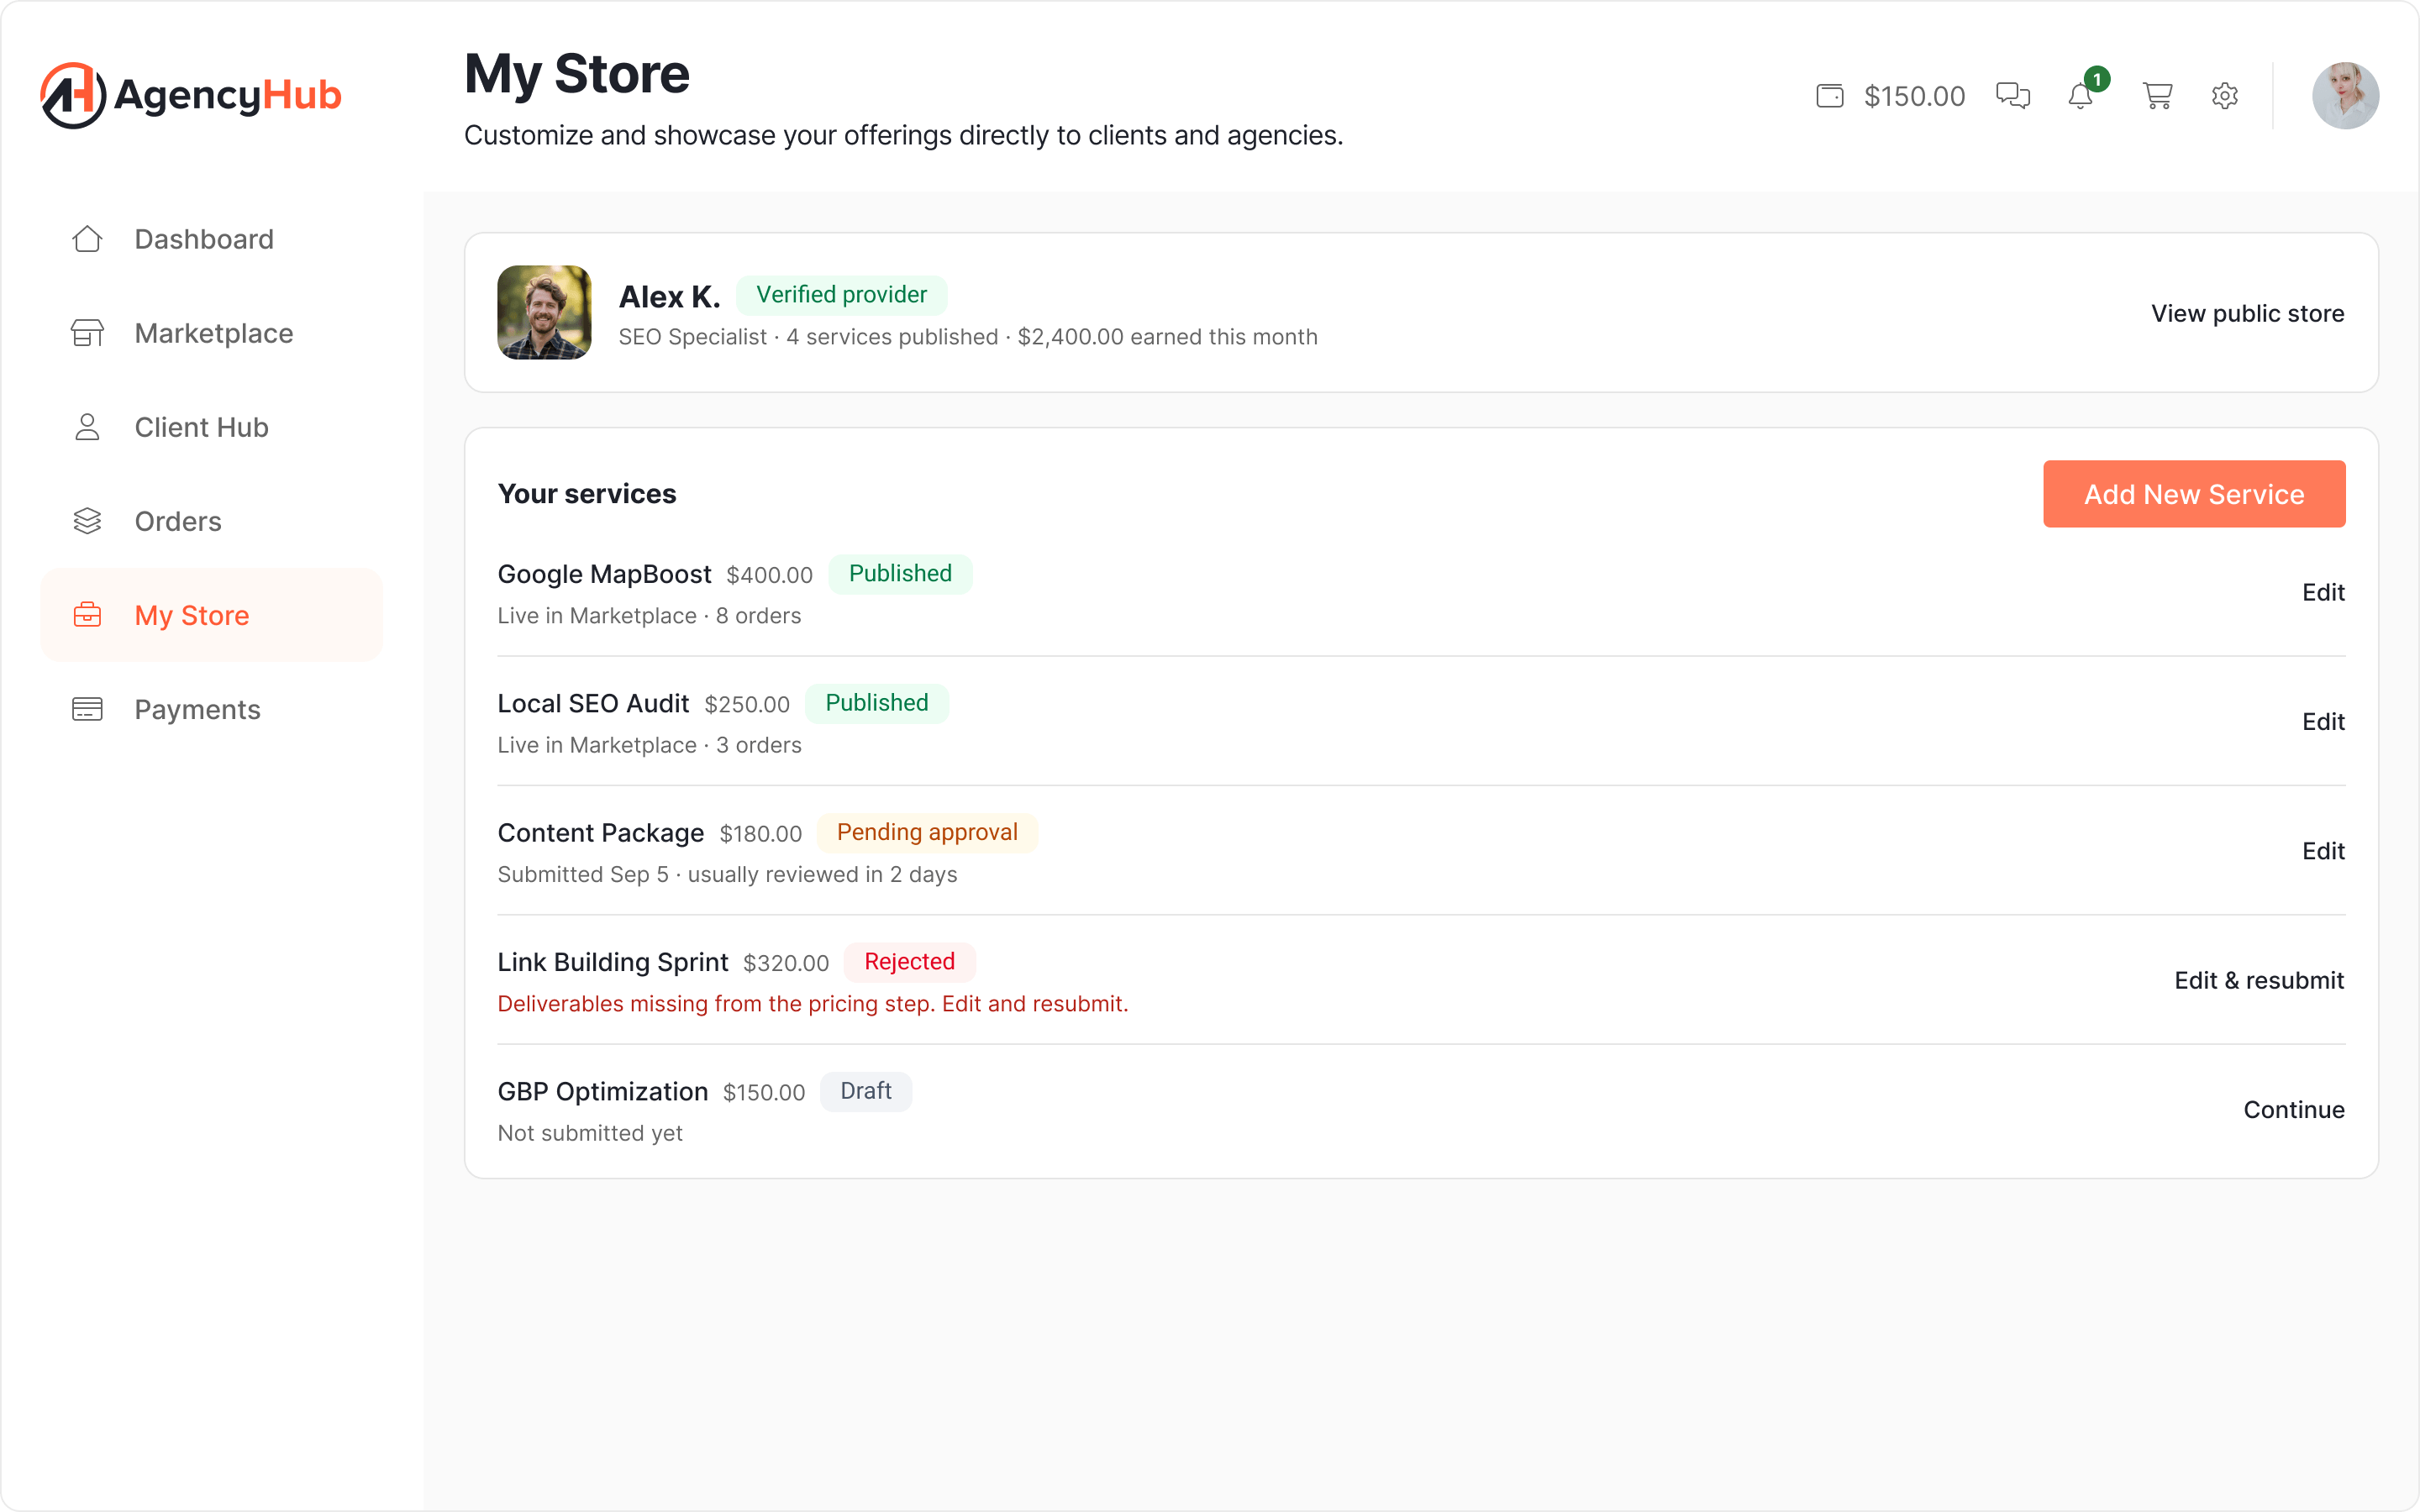Open Payments in the sidebar
Screen dimensions: 2420x1512
tap(212, 709)
